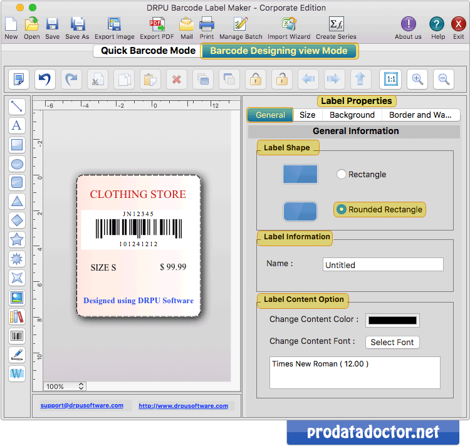Switch to Barcode Designing view Mode

tap(279, 51)
